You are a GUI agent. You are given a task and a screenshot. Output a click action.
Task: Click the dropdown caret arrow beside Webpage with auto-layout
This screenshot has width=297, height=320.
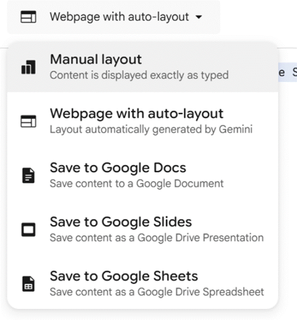[199, 17]
